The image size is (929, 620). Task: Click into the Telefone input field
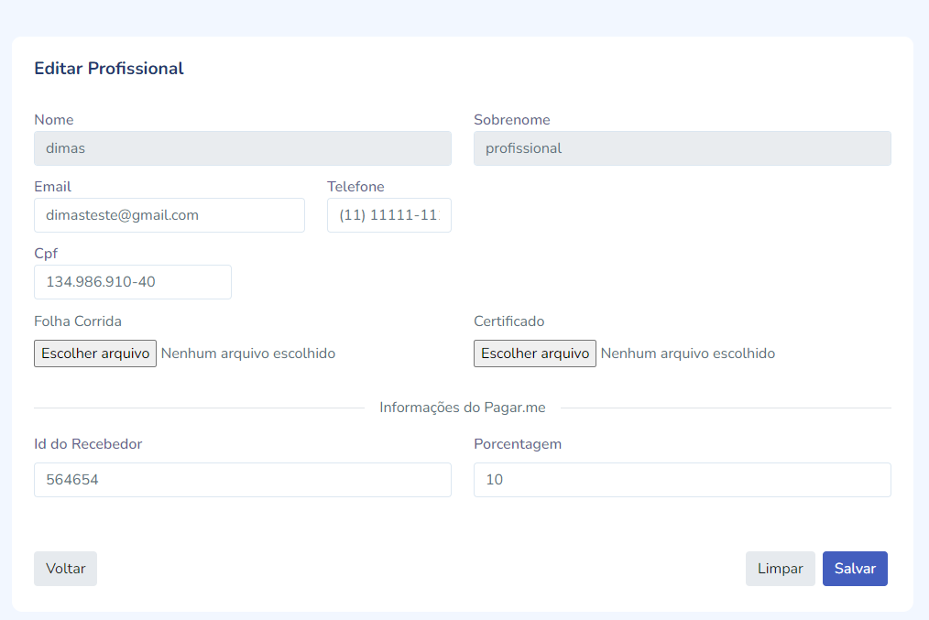point(388,215)
